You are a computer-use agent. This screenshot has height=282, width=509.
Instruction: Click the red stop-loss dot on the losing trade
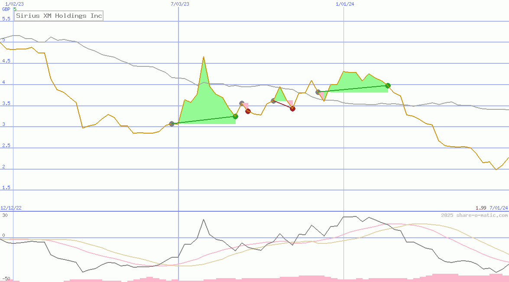292,109
